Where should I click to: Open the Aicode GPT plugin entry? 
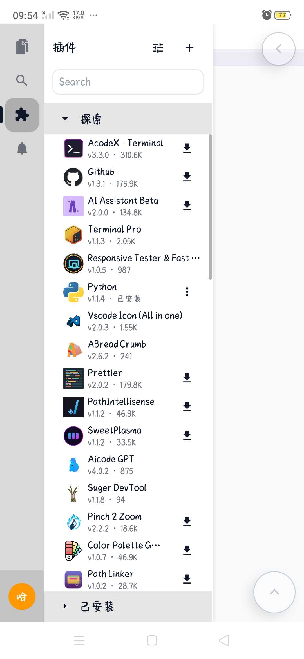pos(128,465)
